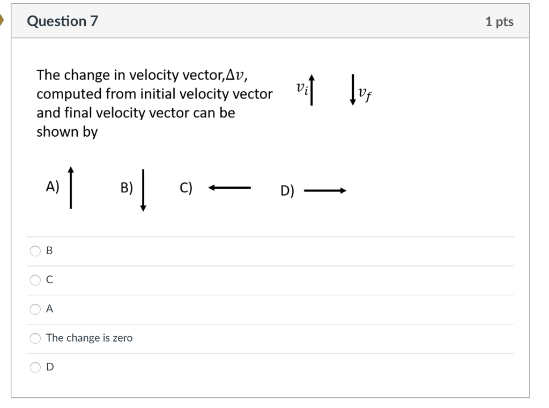Click the left-pointing arrow labeled C)

229,188
